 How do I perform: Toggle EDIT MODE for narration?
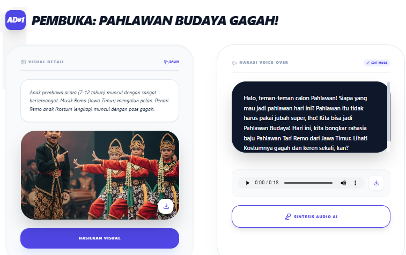coord(377,63)
